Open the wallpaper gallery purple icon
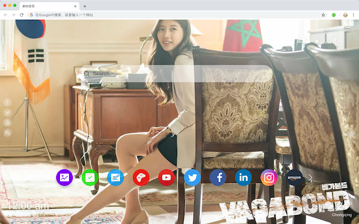This screenshot has height=224, width=359. (x=65, y=178)
